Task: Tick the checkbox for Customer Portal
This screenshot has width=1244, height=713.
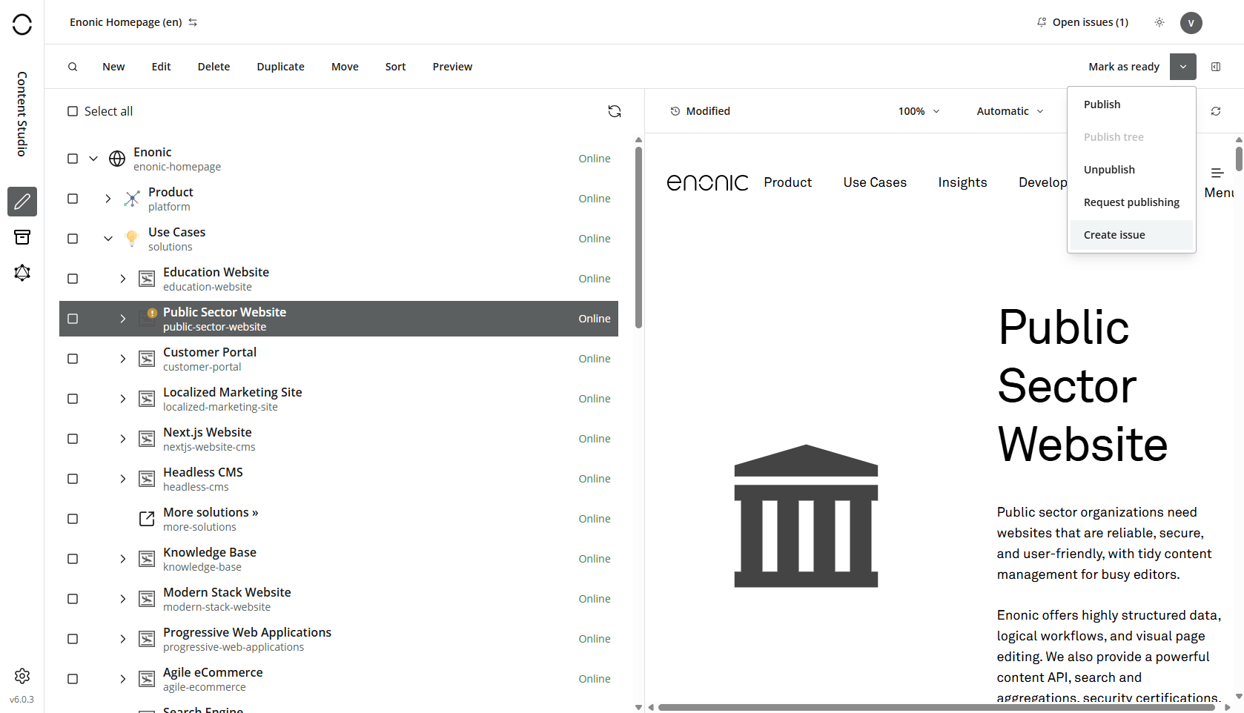Action: [x=73, y=359]
